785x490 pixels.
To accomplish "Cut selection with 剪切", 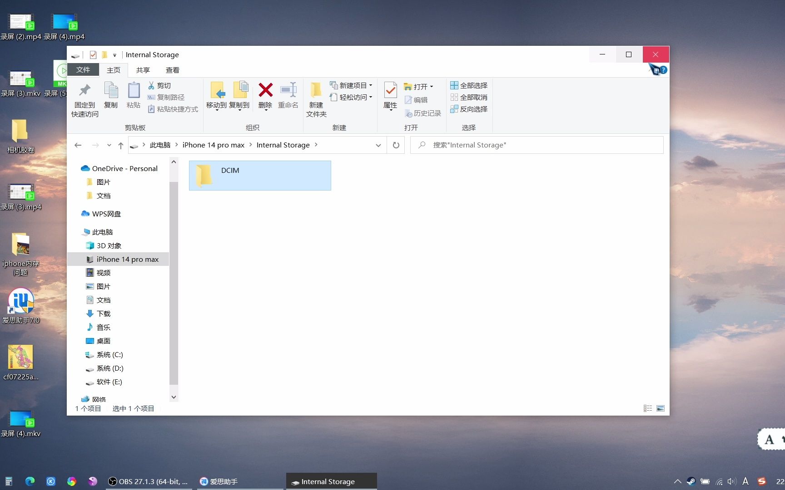I will pos(159,85).
